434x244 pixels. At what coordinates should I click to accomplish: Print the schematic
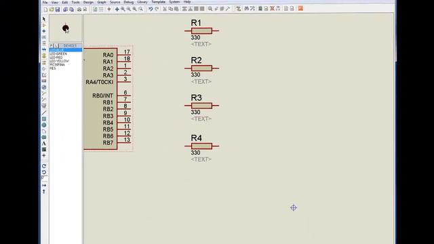(79, 9)
